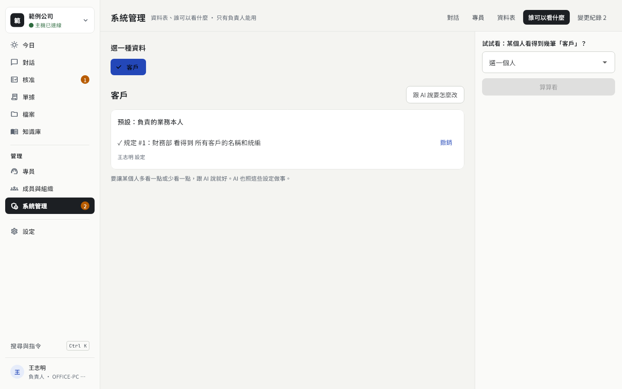Viewport: 622px width, 389px height.
Task: Click the 試試看 heading in right panel
Action: click(x=534, y=44)
